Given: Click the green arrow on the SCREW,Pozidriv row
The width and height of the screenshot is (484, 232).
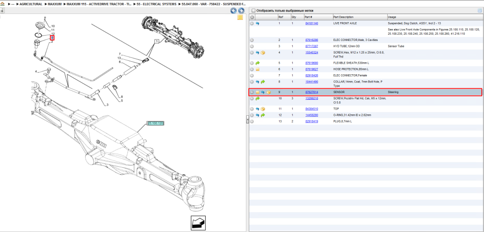Looking at the screenshot, I should tap(257, 98).
